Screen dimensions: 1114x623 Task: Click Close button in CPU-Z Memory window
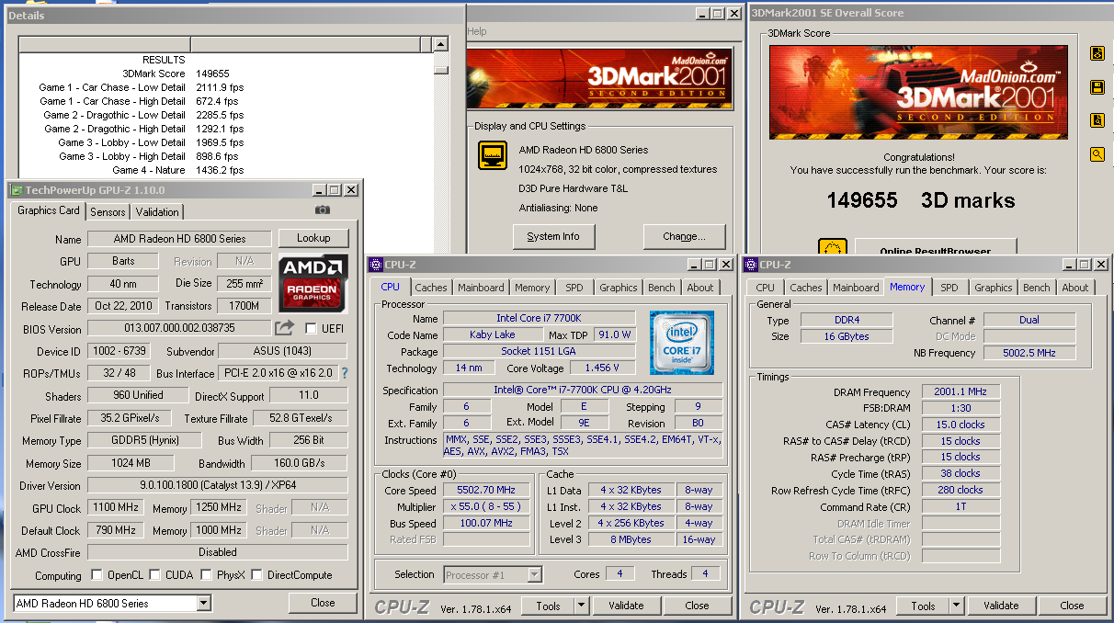[1072, 606]
